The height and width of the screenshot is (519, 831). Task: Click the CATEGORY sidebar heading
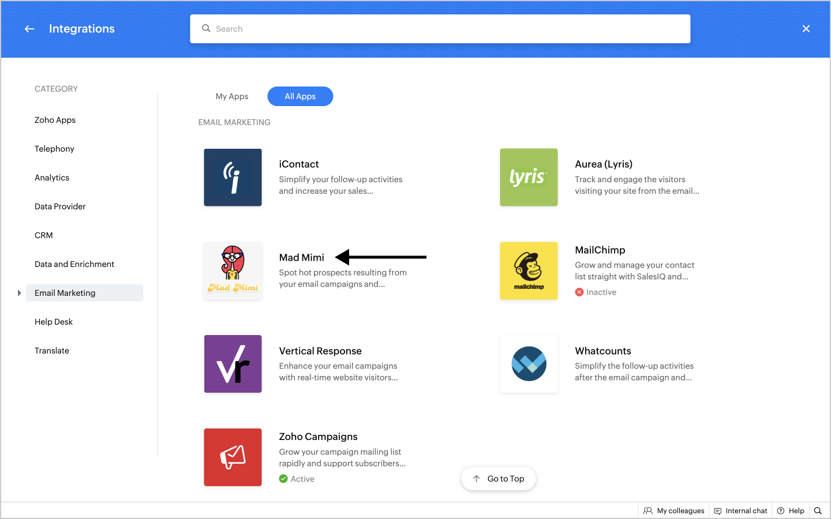(x=56, y=89)
